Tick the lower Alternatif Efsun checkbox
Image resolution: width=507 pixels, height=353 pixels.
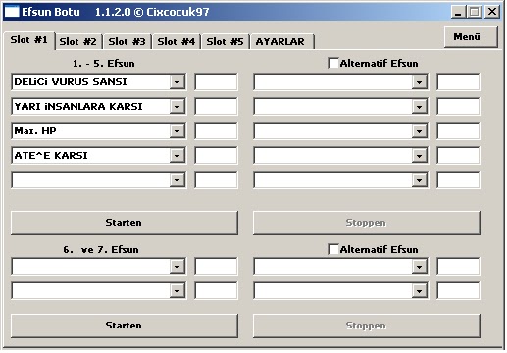[x=333, y=249]
